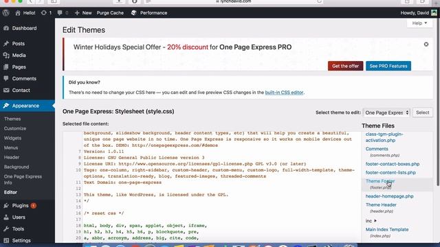Expand the Help dropdown tab

419,23
